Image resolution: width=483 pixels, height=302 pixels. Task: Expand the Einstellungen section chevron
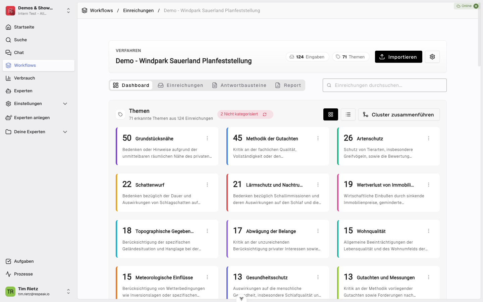coord(65,104)
